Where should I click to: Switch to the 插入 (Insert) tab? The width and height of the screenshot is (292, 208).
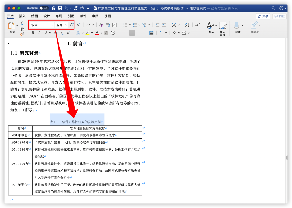click(22, 16)
